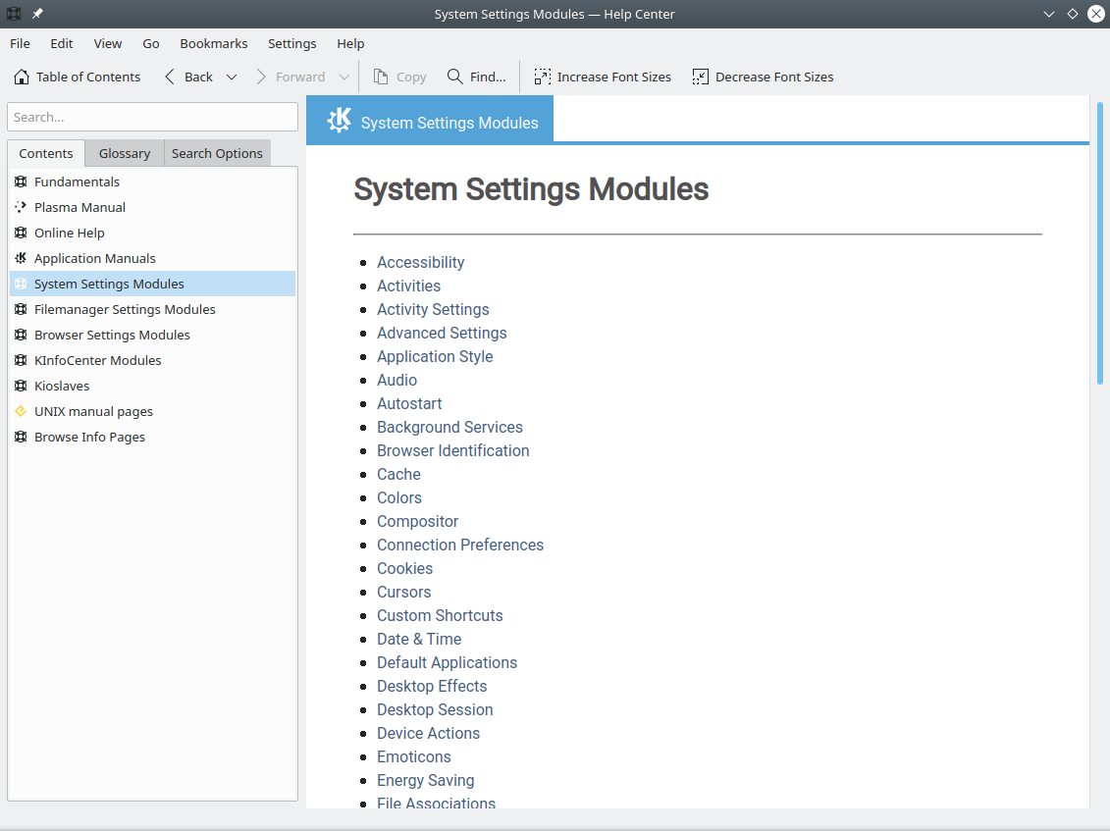Click the Application Manuals KDE icon
This screenshot has height=831, width=1110.
pos(21,258)
